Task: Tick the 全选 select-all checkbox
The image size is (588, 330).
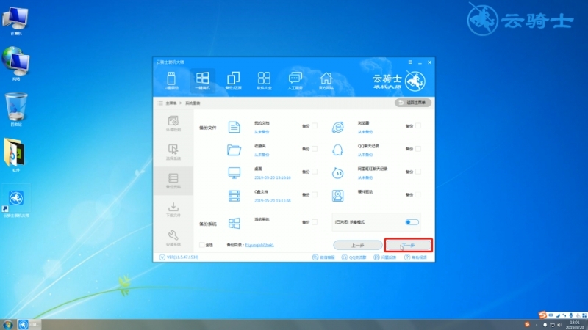Action: click(201, 245)
